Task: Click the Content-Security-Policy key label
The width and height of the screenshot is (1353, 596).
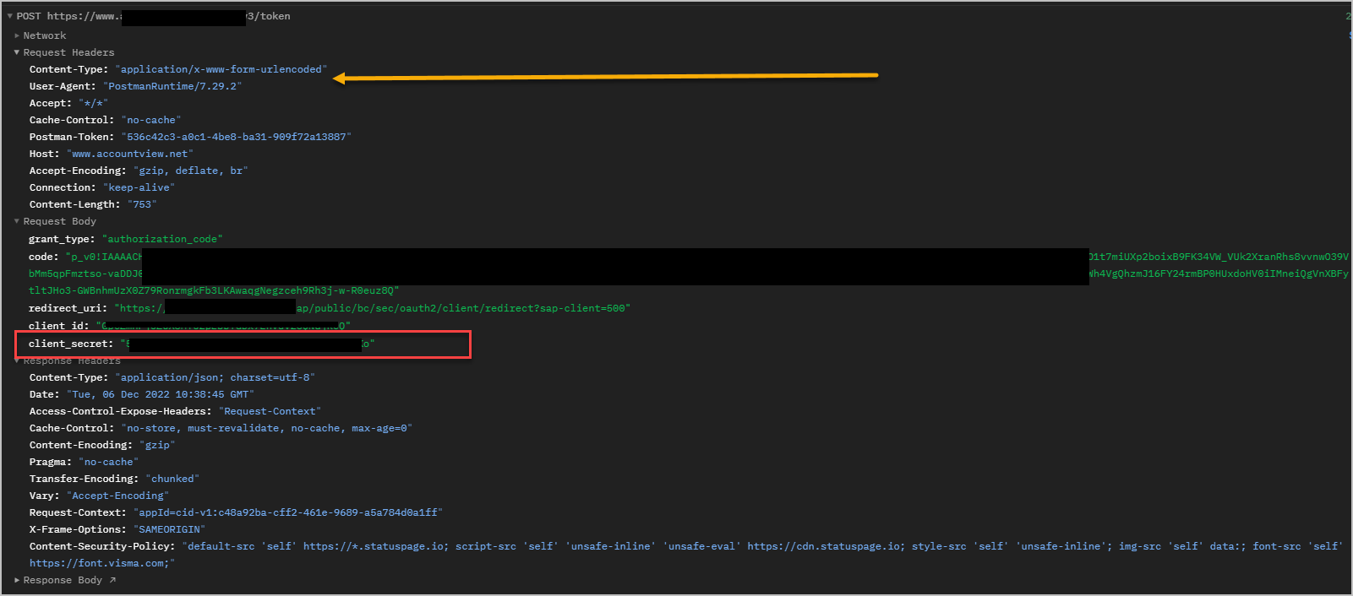Action: coord(102,546)
